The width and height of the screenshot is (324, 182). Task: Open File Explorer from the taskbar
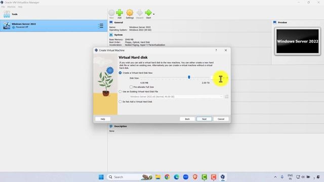[158, 177]
